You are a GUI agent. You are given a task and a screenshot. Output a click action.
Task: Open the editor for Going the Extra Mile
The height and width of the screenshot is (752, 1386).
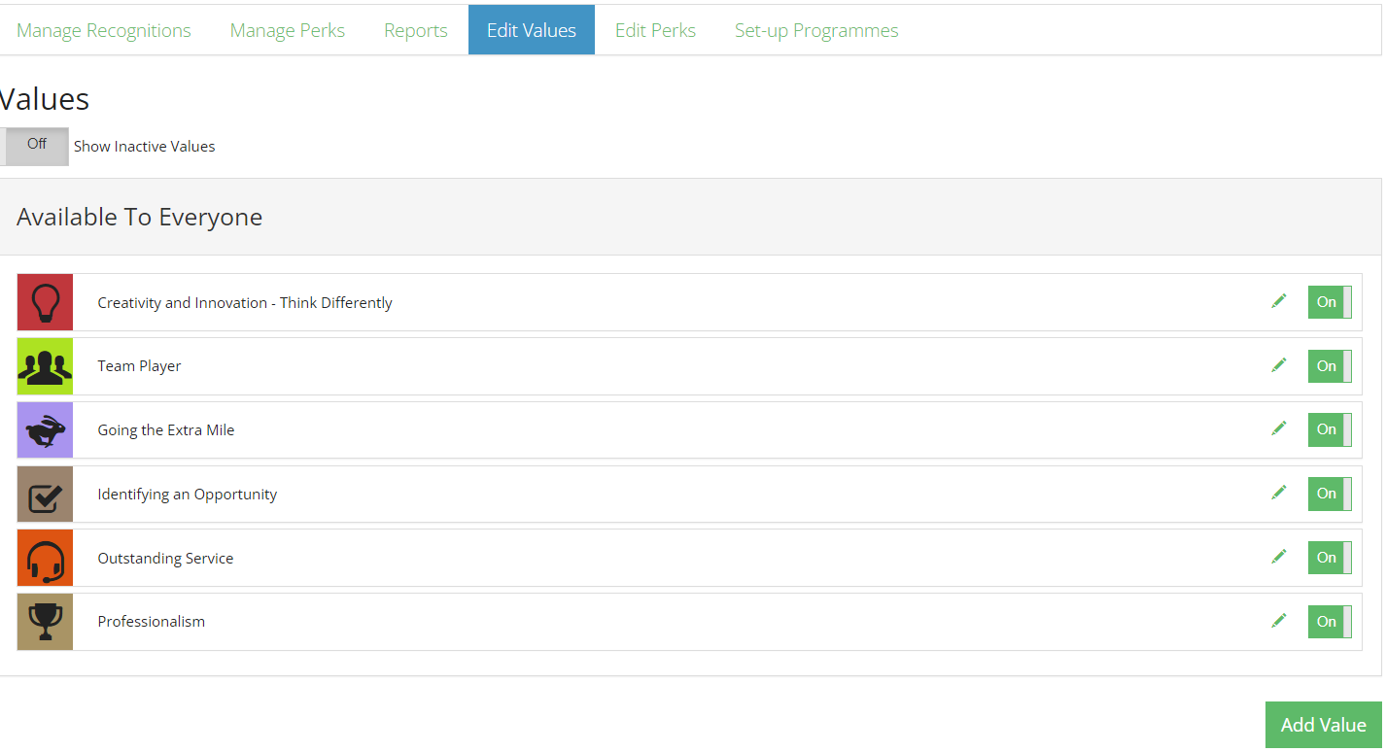tap(1279, 428)
